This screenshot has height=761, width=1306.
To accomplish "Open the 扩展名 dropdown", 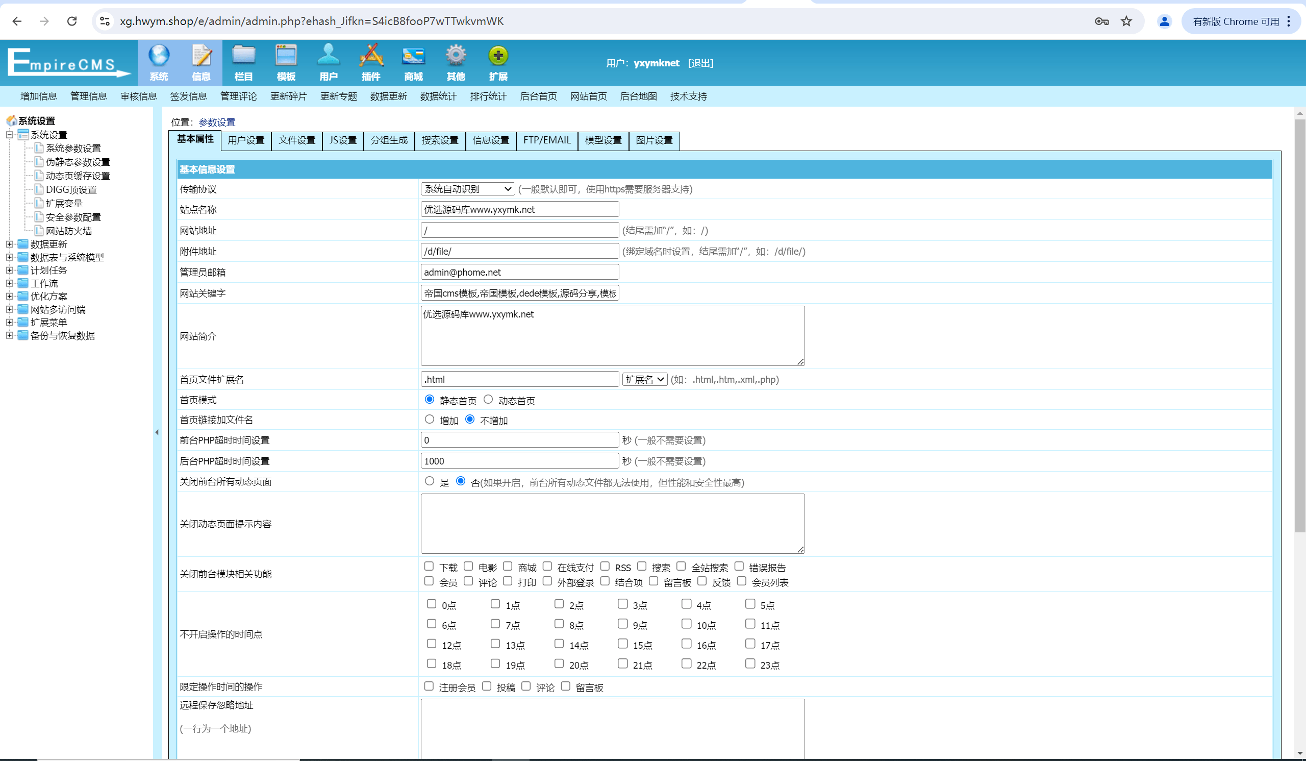I will tap(645, 379).
